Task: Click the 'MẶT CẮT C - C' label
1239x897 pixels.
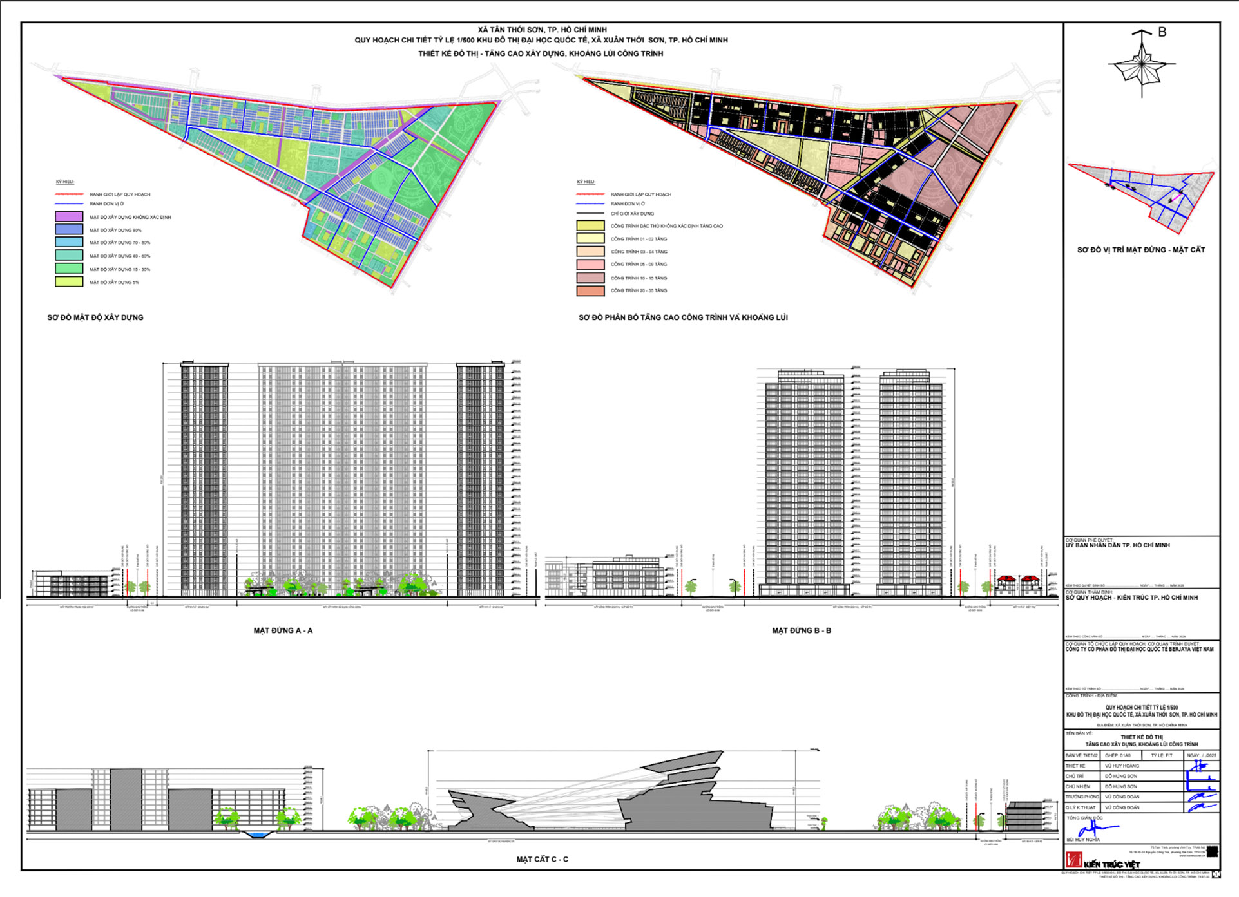Action: tap(542, 860)
